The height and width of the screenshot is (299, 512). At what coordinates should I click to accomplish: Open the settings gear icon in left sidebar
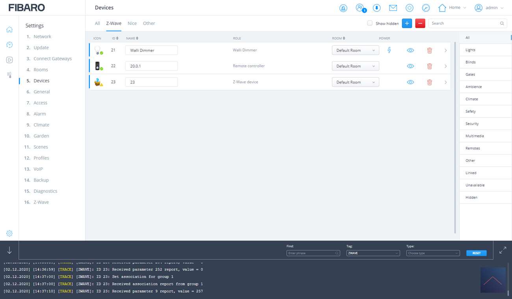click(x=9, y=233)
